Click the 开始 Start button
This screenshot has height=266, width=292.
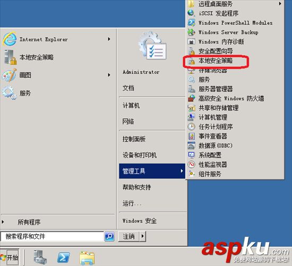point(10,258)
